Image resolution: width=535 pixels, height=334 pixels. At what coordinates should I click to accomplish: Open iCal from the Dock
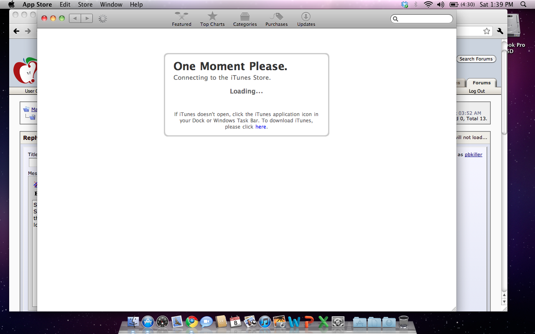coord(236,322)
